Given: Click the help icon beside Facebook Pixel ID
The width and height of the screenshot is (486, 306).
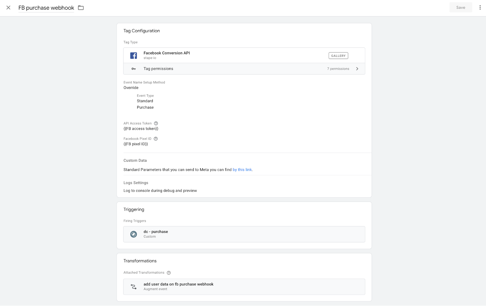Looking at the screenshot, I should (156, 139).
